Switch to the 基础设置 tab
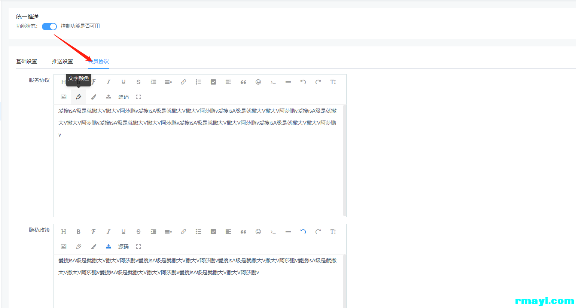The image size is (576, 308). 27,61
